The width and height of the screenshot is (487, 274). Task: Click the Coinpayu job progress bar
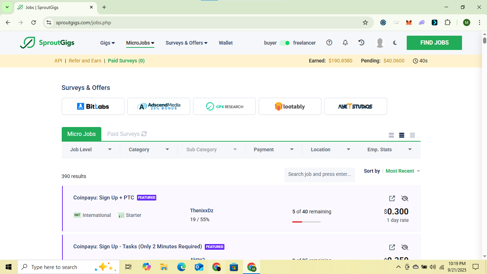306,222
